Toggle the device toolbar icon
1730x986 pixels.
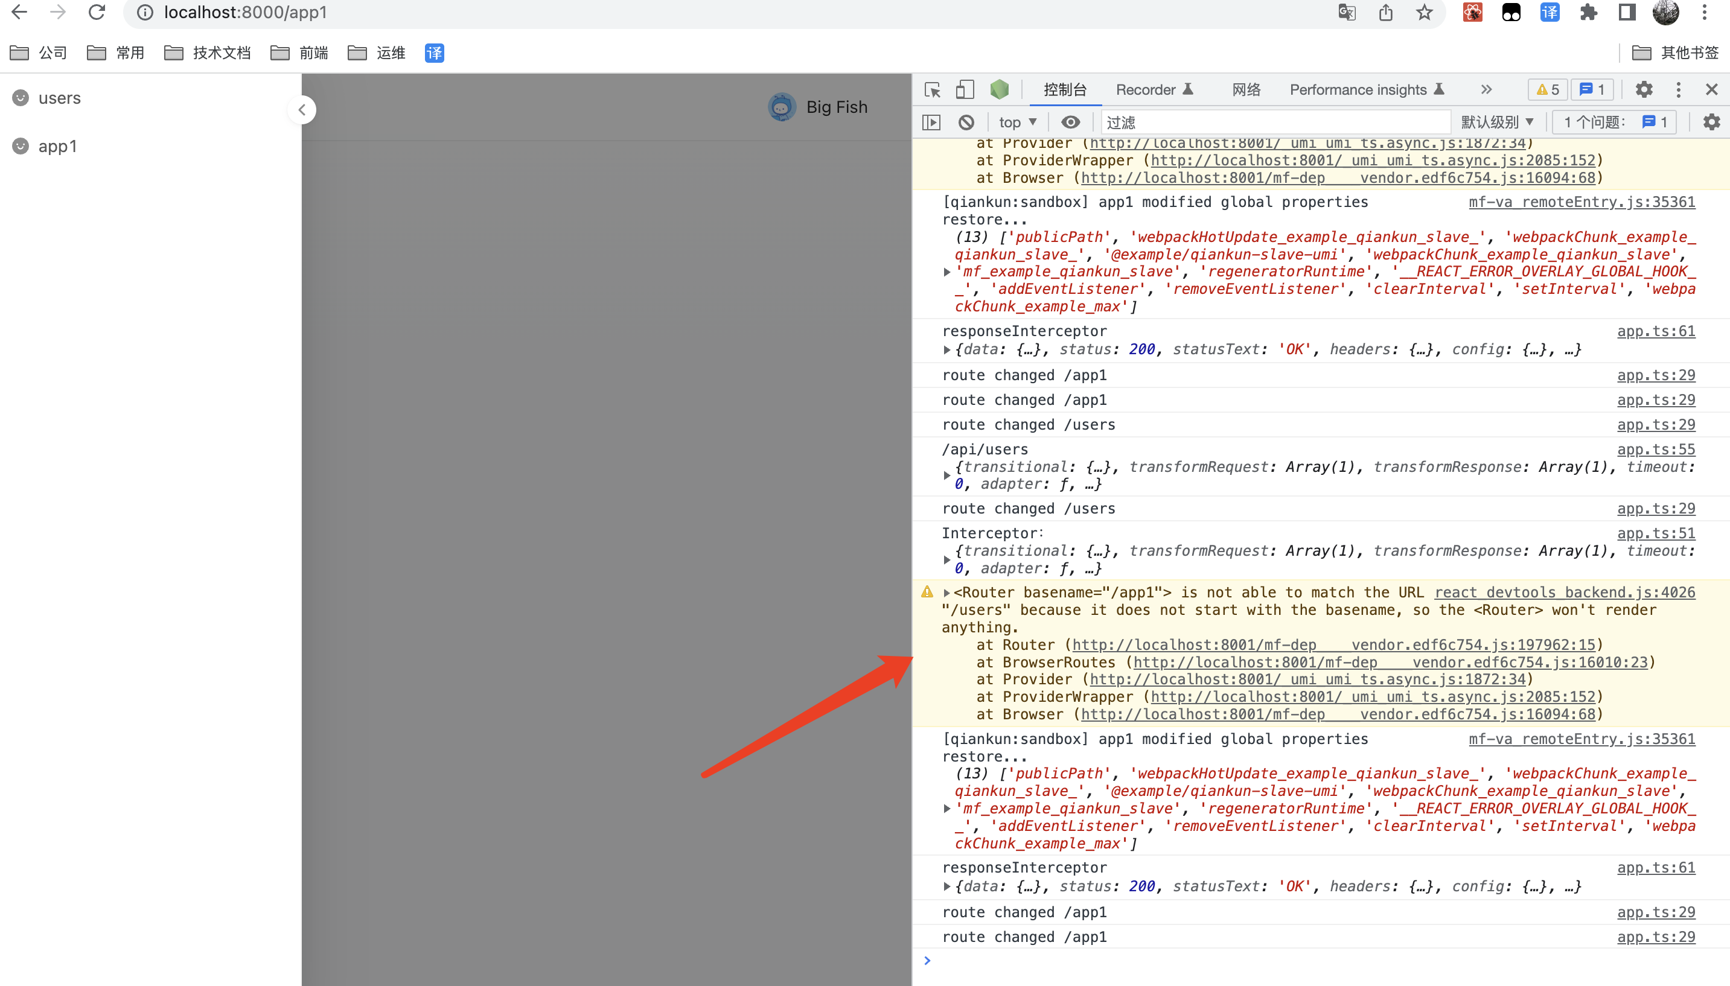pos(965,89)
